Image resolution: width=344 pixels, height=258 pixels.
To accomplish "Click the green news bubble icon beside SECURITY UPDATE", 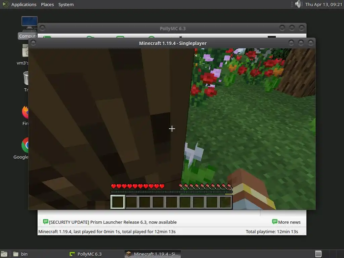I will tap(46, 222).
